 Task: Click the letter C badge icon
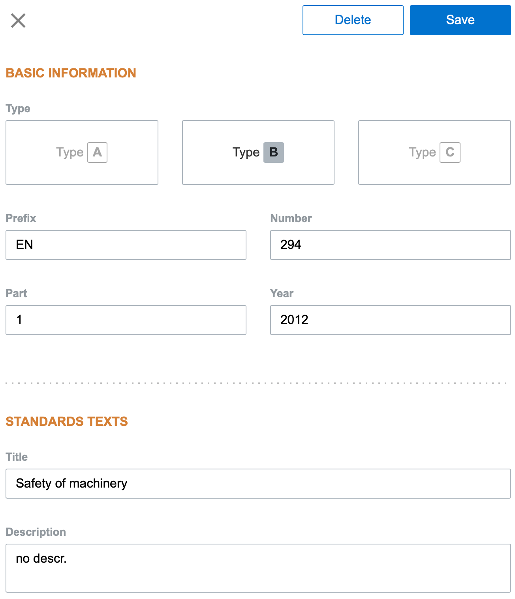[x=450, y=153]
